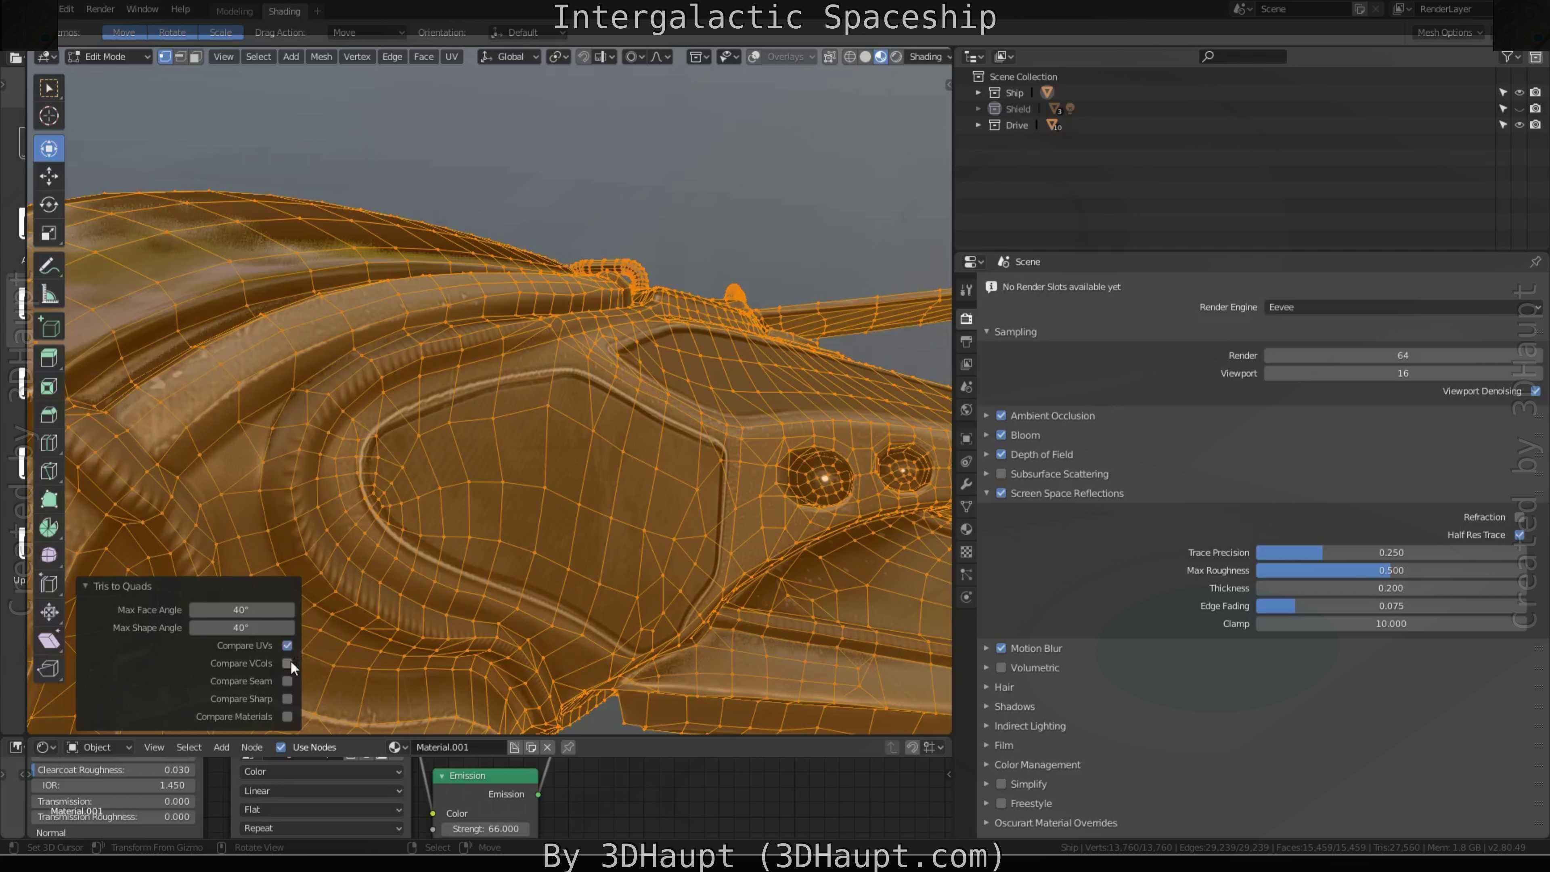Image resolution: width=1550 pixels, height=872 pixels.
Task: Adjust the Trace Precision slider
Action: point(1390,552)
